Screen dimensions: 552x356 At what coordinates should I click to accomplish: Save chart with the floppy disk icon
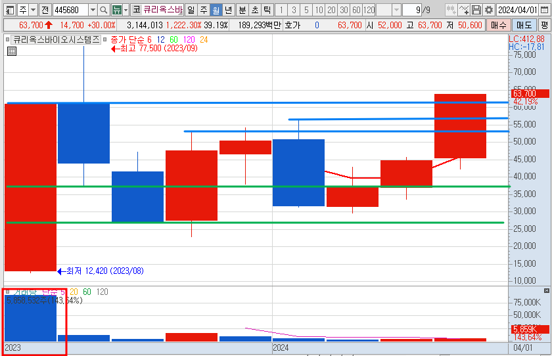click(476, 10)
